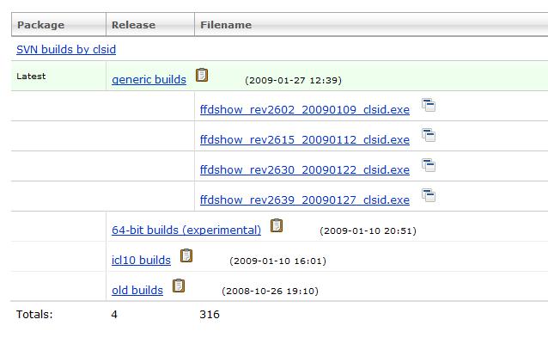This screenshot has width=548, height=344.
Task: Open notes icon beside icl10 builds
Action: click(x=186, y=255)
